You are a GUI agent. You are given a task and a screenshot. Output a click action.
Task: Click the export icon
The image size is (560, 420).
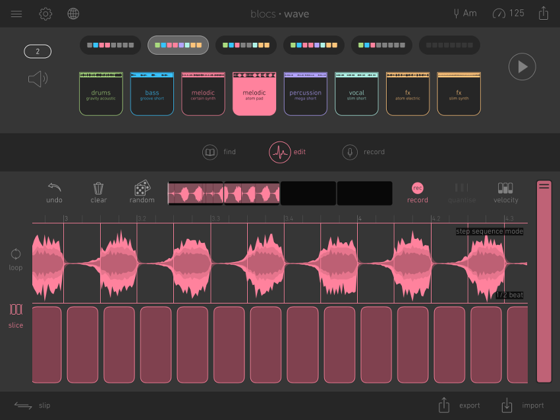[444, 405]
